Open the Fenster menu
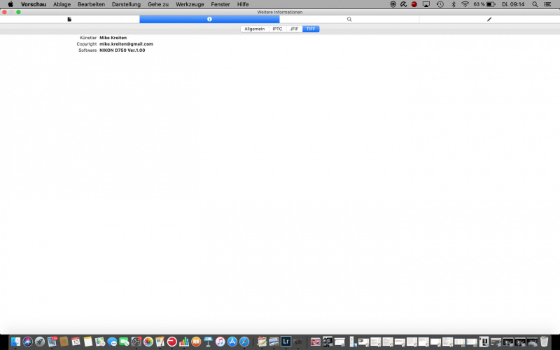The width and height of the screenshot is (560, 350). click(x=220, y=4)
